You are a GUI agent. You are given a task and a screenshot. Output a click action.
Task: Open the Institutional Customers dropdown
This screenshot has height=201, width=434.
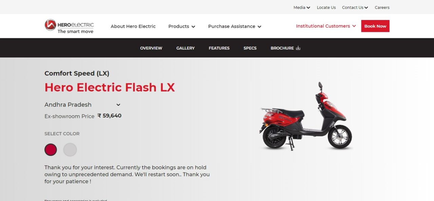point(326,26)
